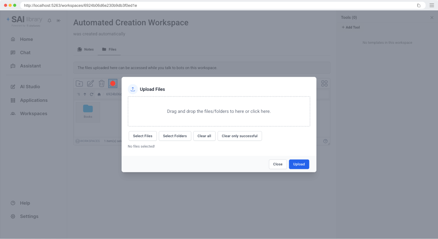Toggle the filter/sort icon in the file toolbar

[x=78, y=94]
